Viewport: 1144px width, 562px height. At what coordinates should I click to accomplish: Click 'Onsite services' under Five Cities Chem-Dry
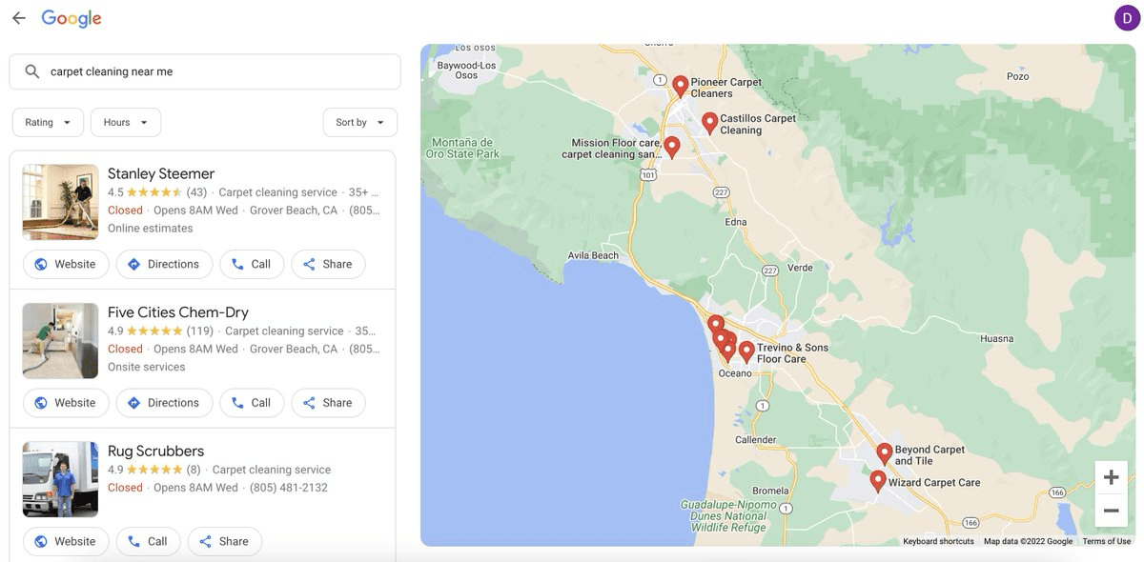coord(147,367)
